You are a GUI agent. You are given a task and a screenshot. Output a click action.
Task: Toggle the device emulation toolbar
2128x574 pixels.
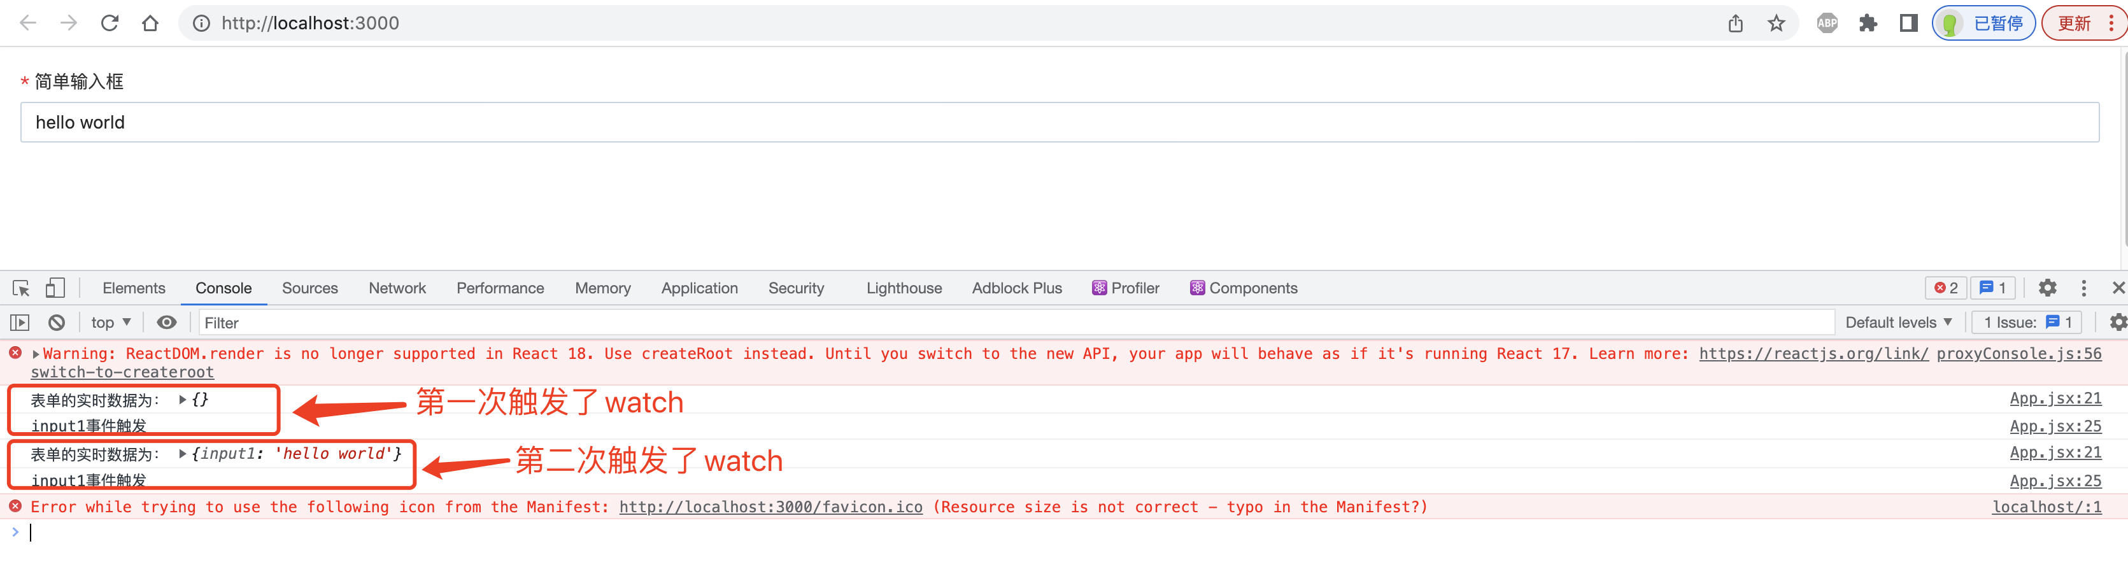pos(55,288)
